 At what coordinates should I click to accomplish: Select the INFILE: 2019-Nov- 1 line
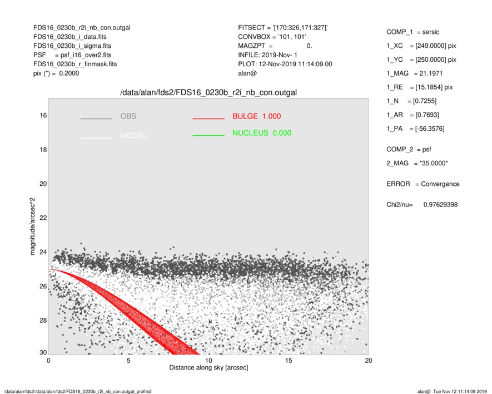coord(267,55)
